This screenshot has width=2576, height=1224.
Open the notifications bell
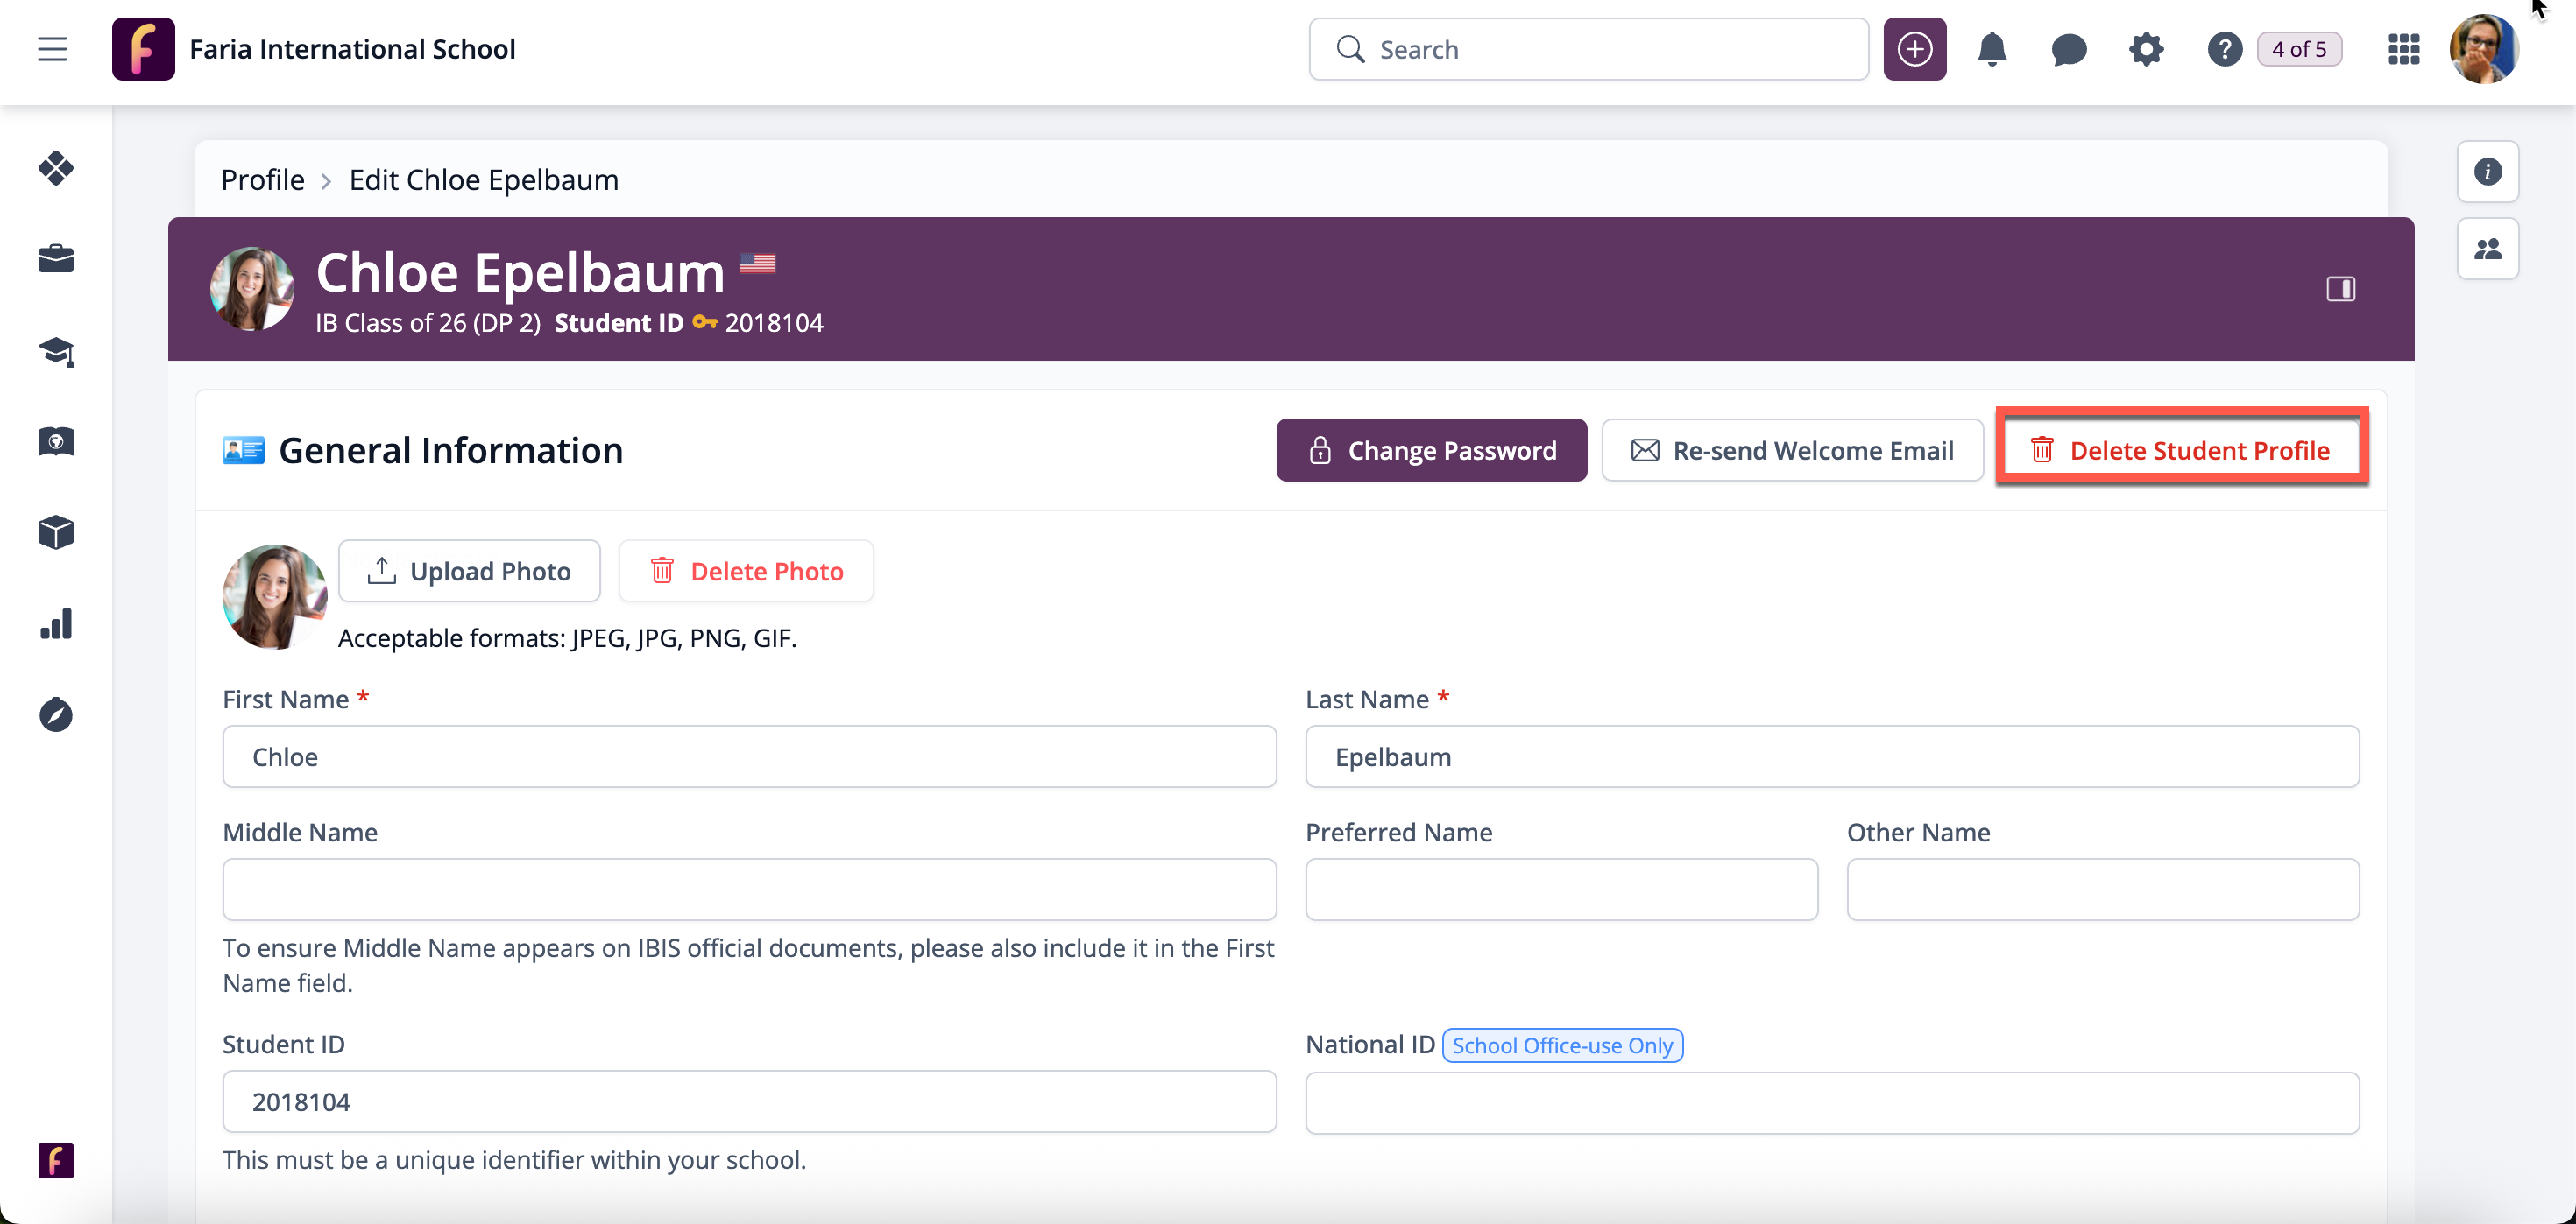1992,49
